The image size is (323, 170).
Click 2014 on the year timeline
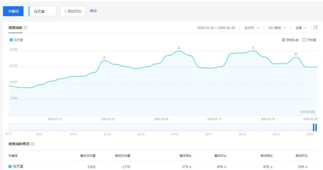tap(107, 134)
